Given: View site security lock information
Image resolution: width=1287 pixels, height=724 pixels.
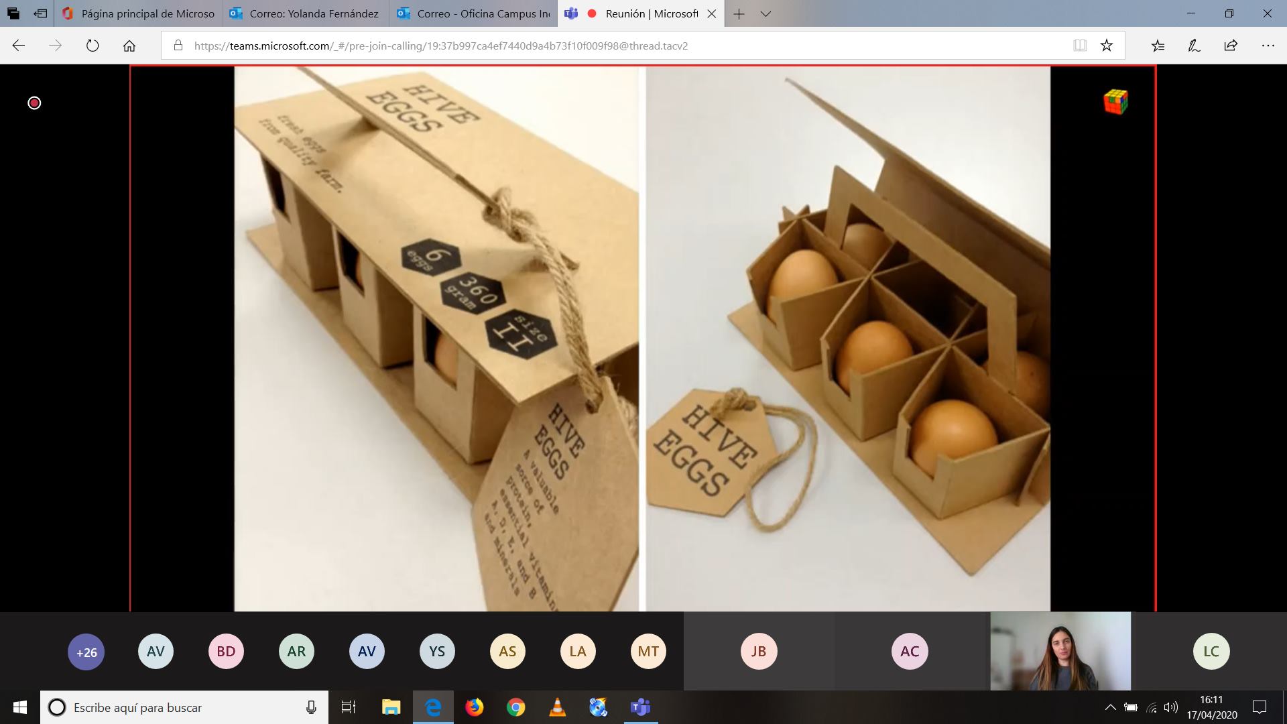Looking at the screenshot, I should pos(178,46).
